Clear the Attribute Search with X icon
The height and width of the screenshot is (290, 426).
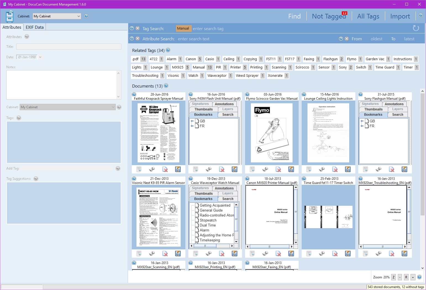[138, 38]
